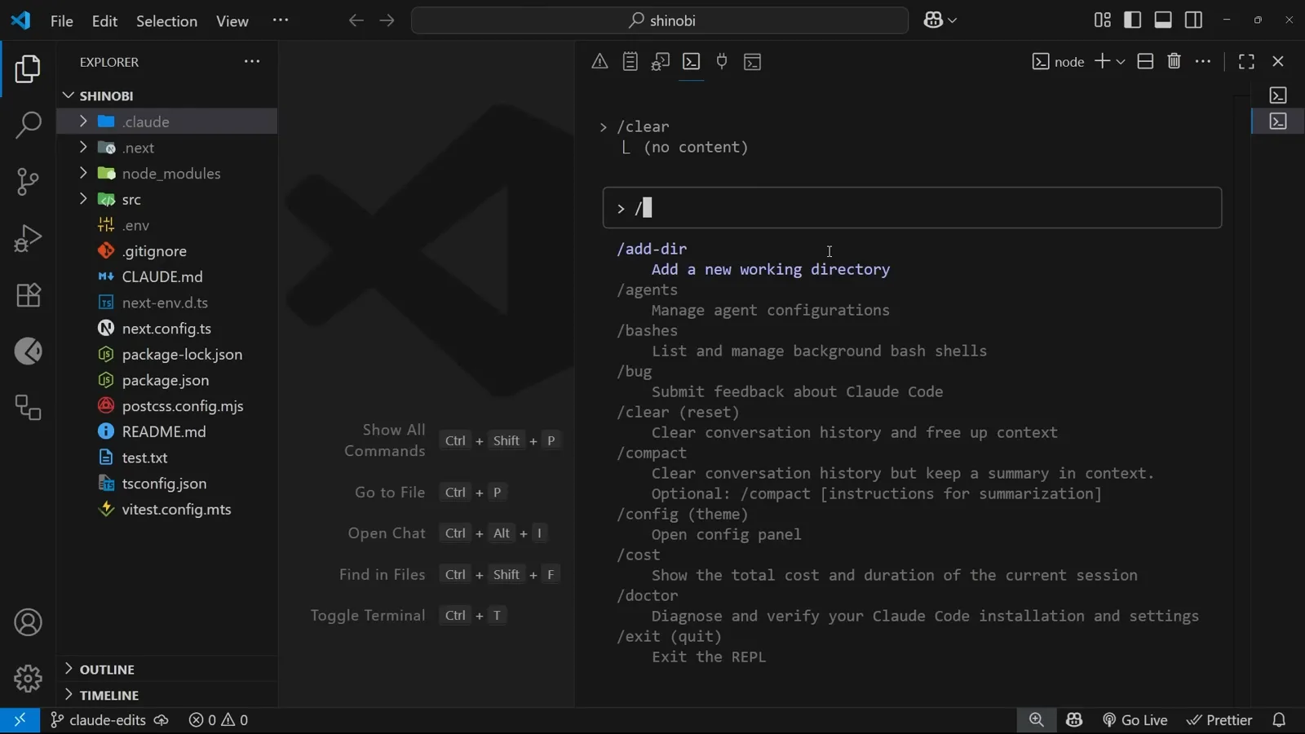Open the Explorer view in activity bar
1305x734 pixels.
pos(28,69)
